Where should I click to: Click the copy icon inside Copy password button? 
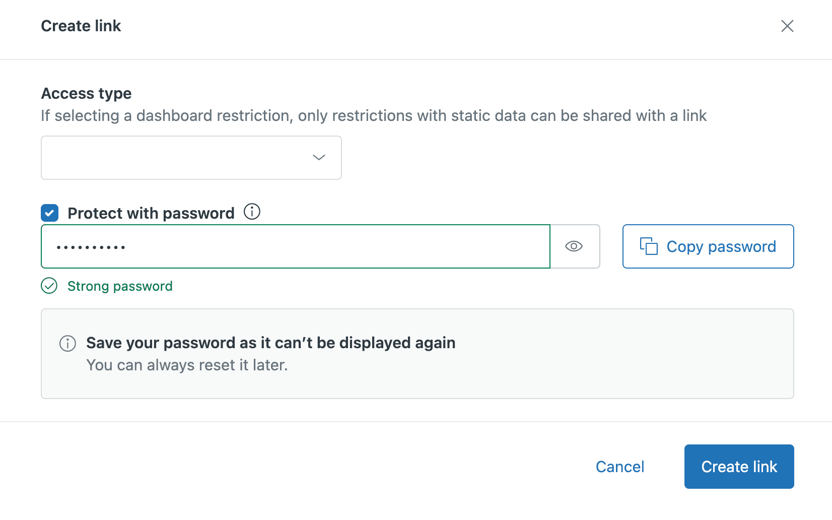click(650, 246)
